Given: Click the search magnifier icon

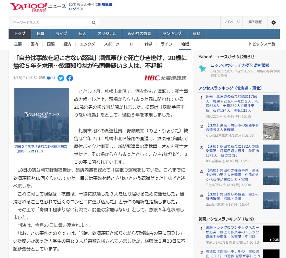Looking at the screenshot, I should click(94, 23).
